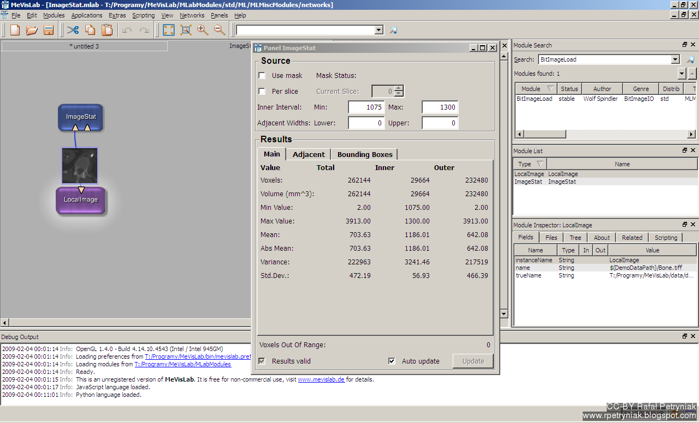Click scroll-right arrow of search results scrollbar
The height and width of the screenshot is (423, 699).
692,134
